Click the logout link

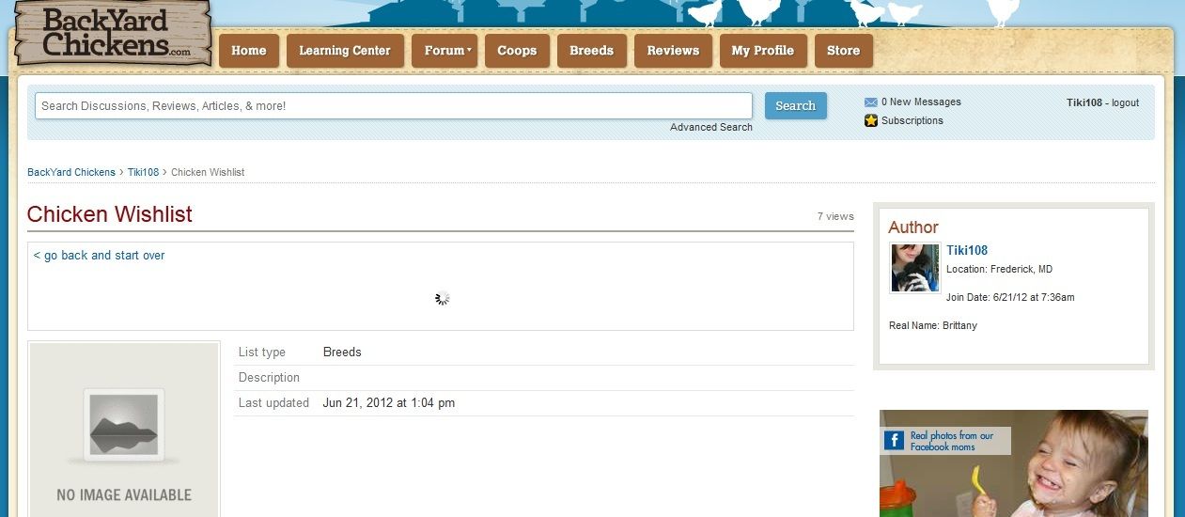(1125, 103)
